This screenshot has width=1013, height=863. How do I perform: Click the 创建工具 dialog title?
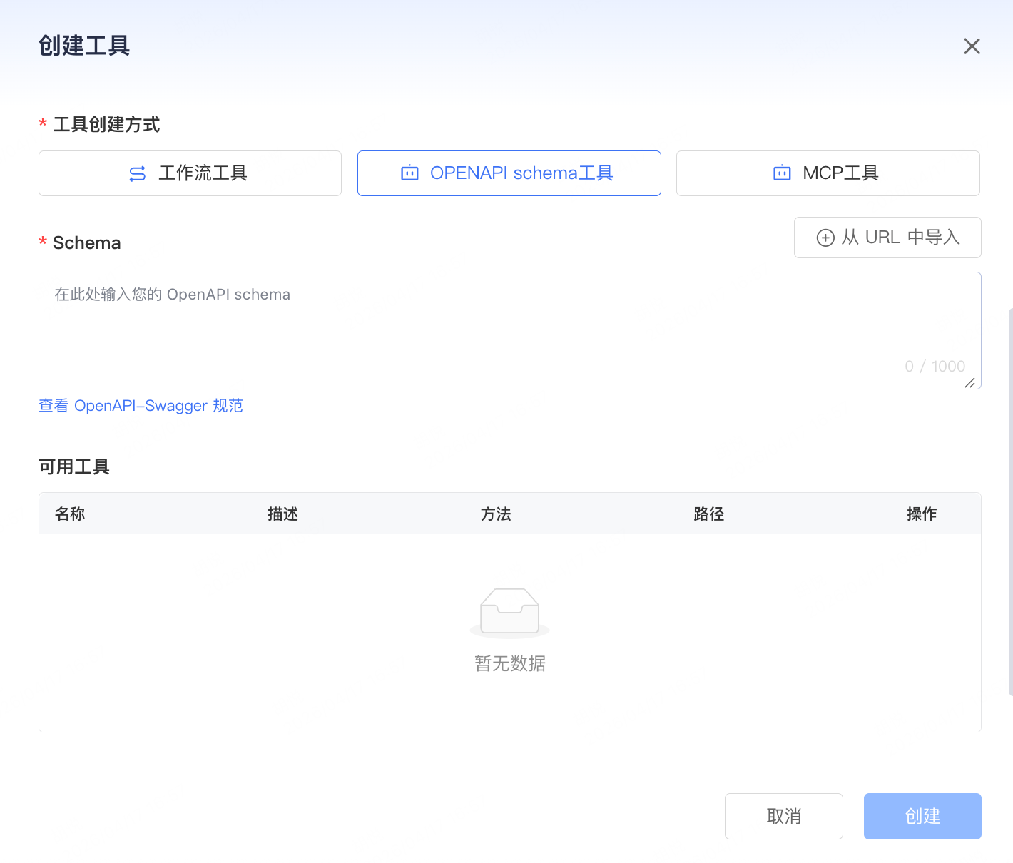[x=84, y=46]
